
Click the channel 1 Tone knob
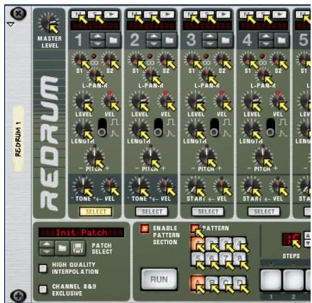pos(83,186)
